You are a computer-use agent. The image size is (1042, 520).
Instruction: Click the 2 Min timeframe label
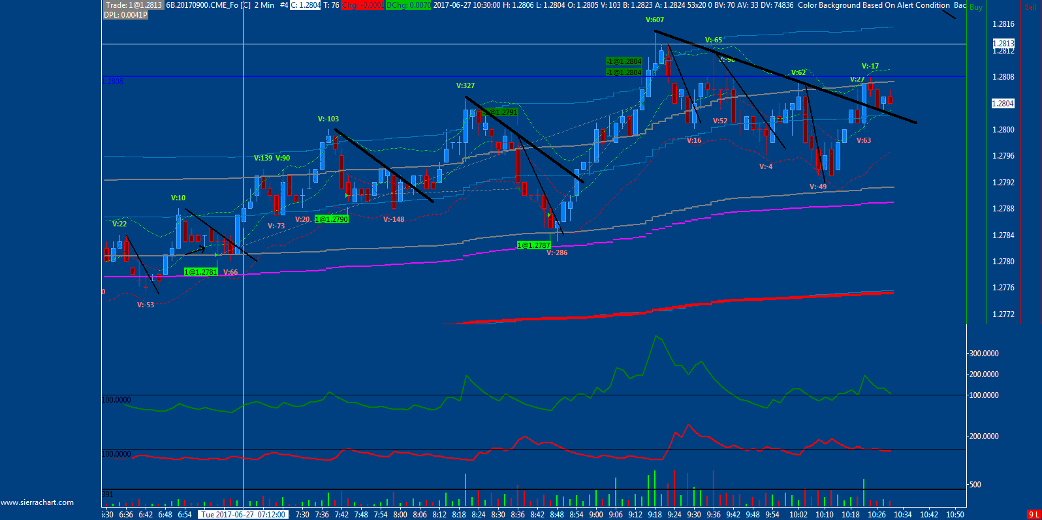click(x=264, y=5)
